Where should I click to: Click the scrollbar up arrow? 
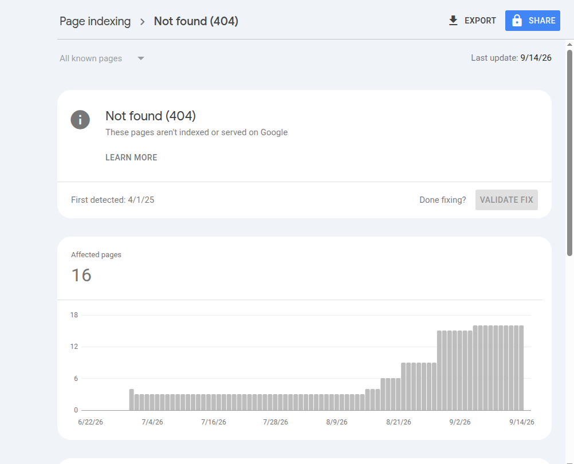tap(569, 44)
